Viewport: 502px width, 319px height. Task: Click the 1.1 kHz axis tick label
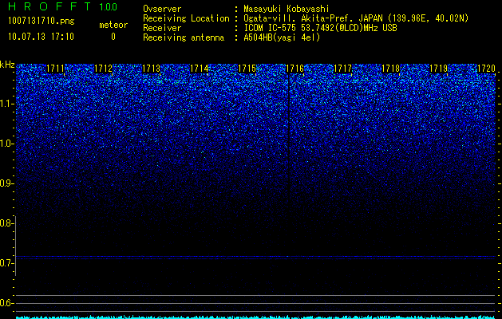pos(6,104)
